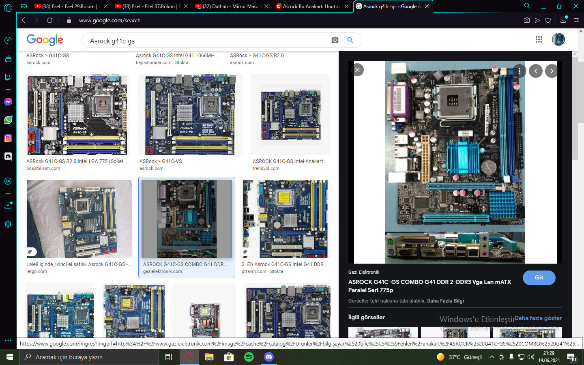
Task: Close the Asrock g41c-gs Google tab
Action: coord(427,6)
